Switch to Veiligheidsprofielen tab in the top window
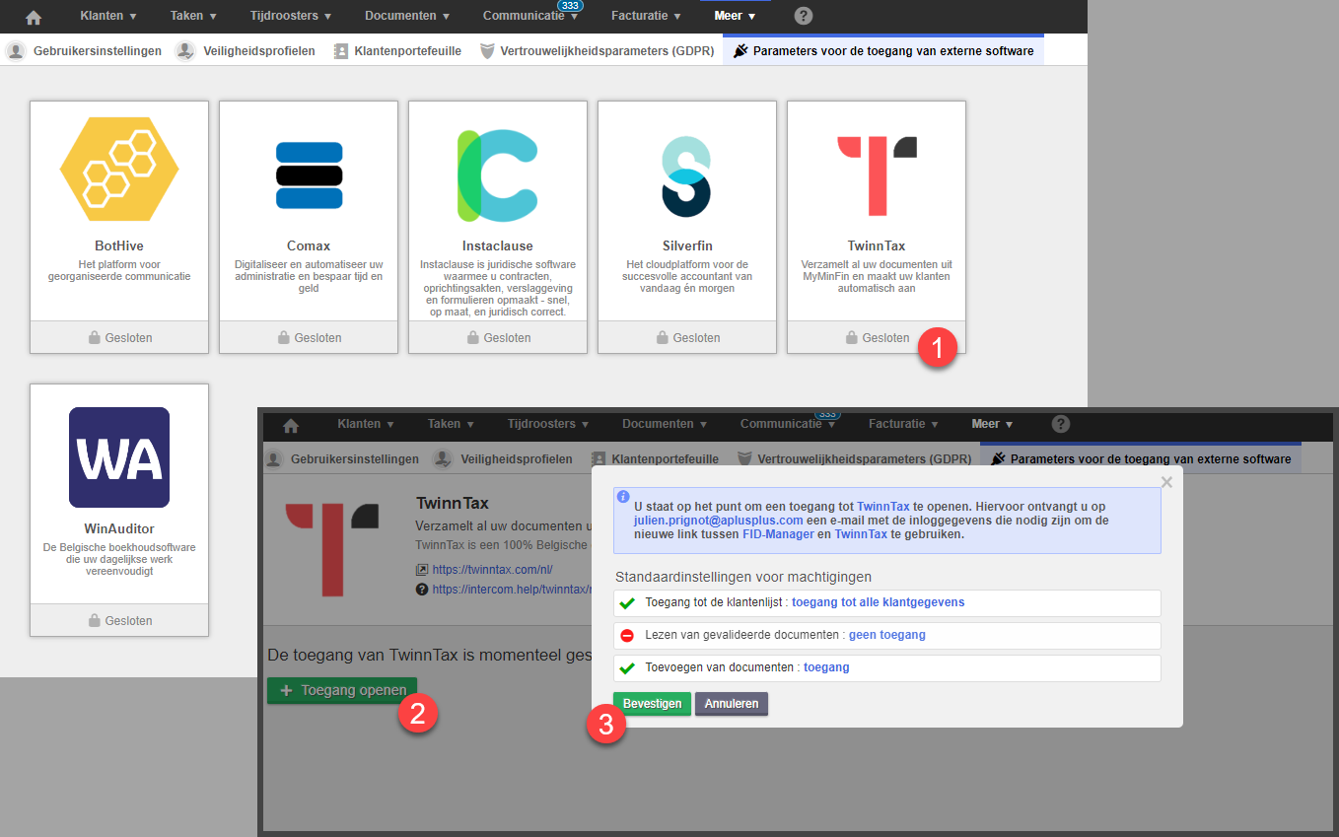 point(247,50)
